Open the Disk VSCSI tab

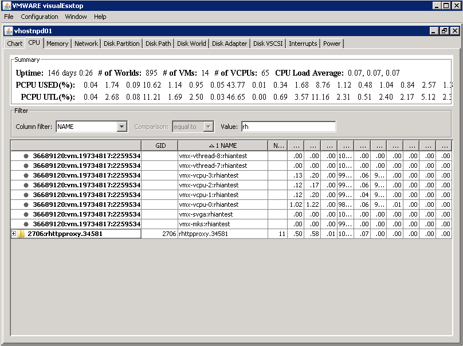[268, 44]
